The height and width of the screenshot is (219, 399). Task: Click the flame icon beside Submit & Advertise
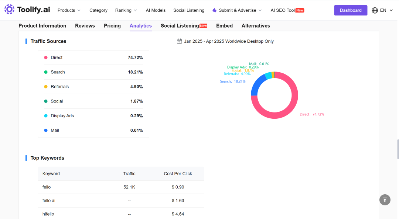[215, 10]
